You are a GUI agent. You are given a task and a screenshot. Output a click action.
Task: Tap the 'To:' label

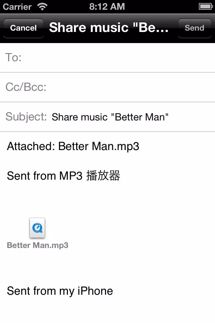[x=13, y=58]
